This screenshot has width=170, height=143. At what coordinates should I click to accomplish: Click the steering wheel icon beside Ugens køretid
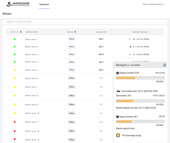tap(117, 116)
